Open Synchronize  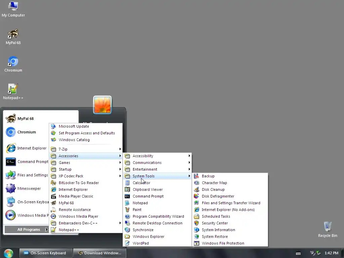click(x=157, y=230)
